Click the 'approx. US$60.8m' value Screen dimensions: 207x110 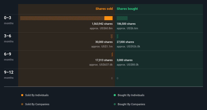click(101, 29)
